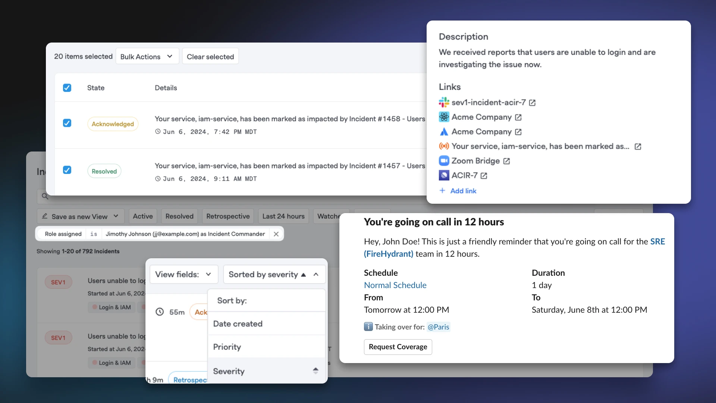Uncheck the Acknowledged alert row checkbox
The height and width of the screenshot is (403, 716).
pos(67,123)
